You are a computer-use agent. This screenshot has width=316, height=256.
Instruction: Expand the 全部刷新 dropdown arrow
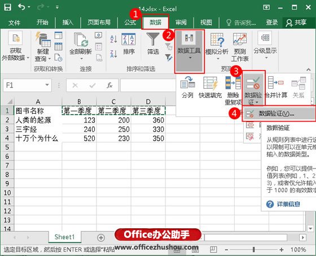point(81,59)
